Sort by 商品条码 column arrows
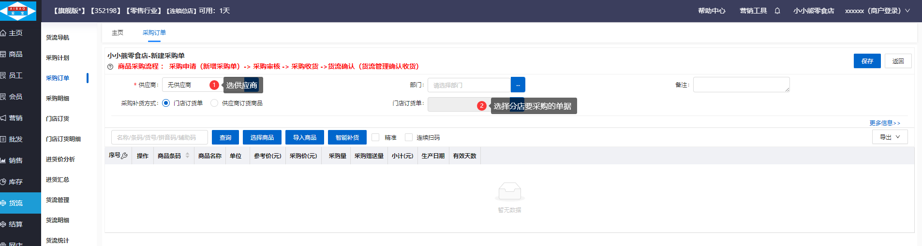The height and width of the screenshot is (246, 922). pos(188,156)
